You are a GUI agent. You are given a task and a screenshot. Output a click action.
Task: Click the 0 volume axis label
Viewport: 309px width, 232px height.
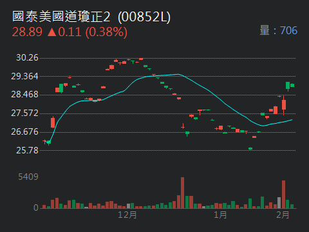(x=36, y=208)
